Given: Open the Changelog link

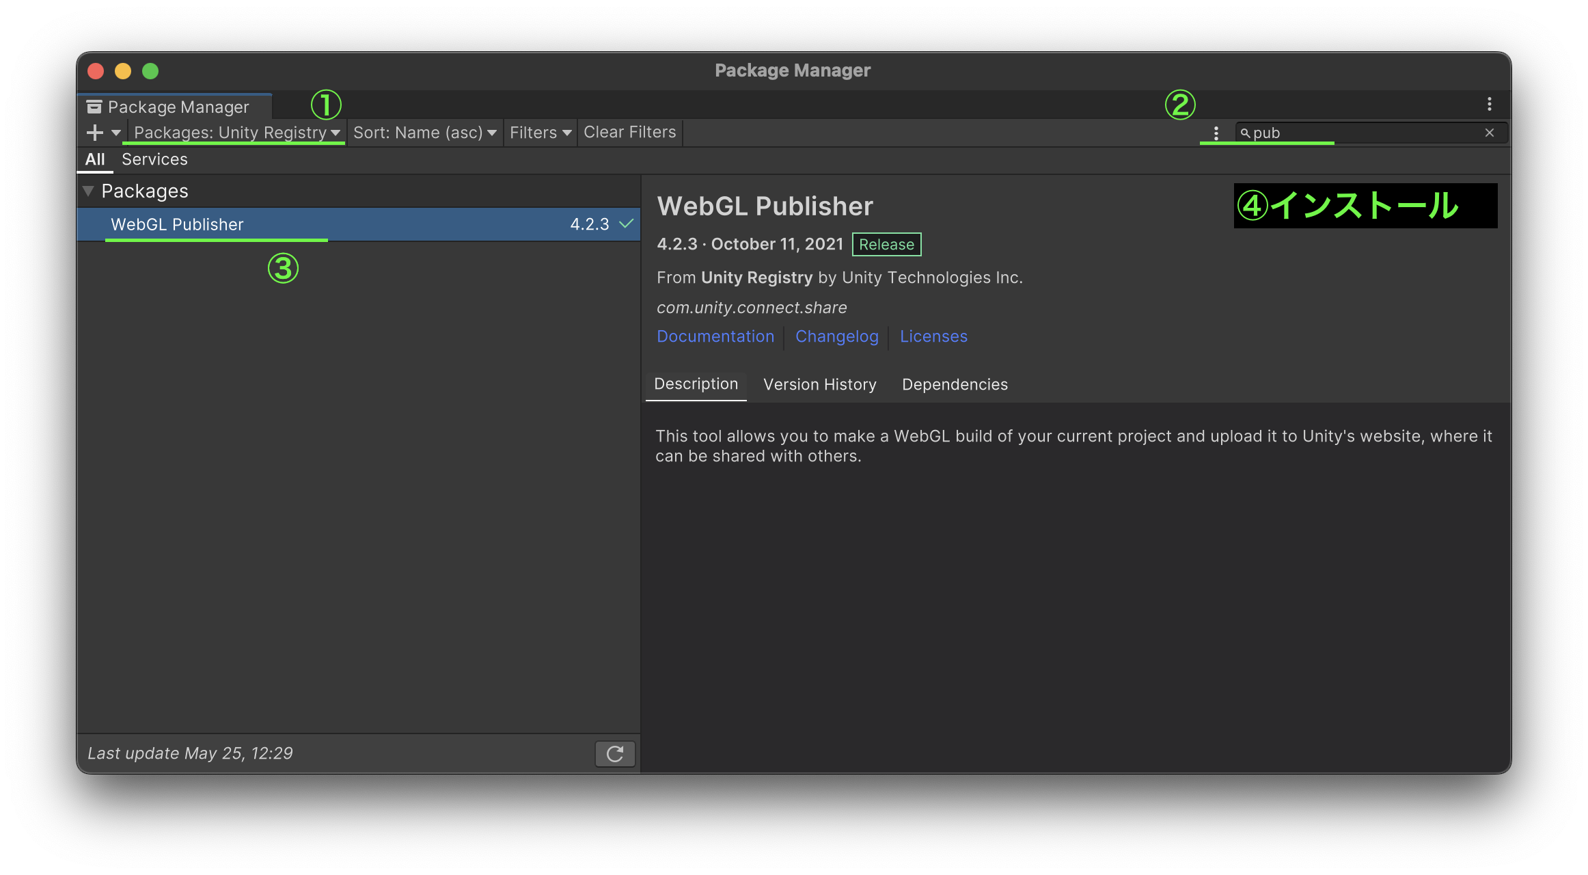Looking at the screenshot, I should click(836, 336).
